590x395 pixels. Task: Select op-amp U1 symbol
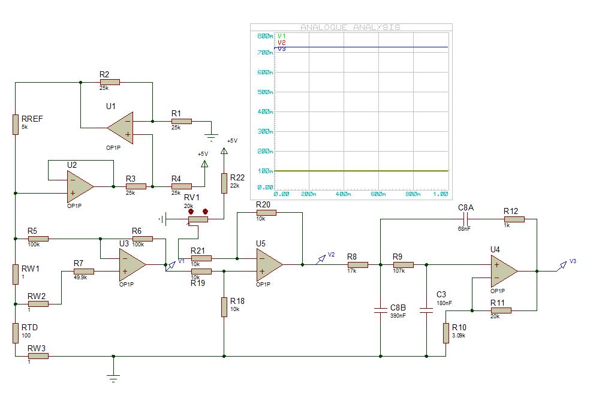click(121, 128)
